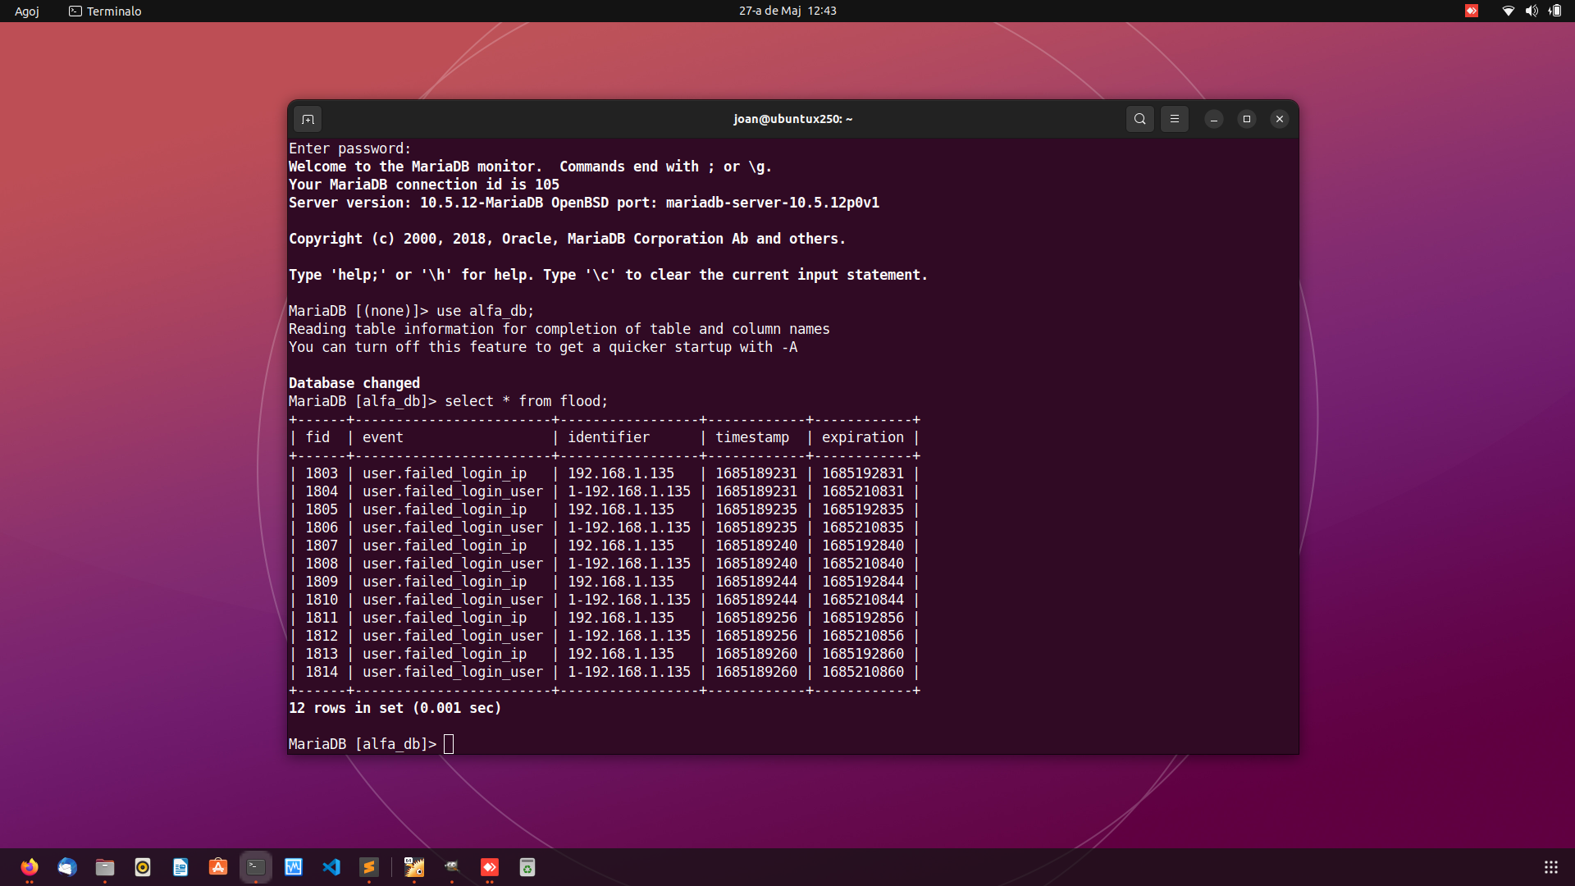Image resolution: width=1575 pixels, height=886 pixels.
Task: Open Sublime Text from the dock
Action: coord(369,867)
